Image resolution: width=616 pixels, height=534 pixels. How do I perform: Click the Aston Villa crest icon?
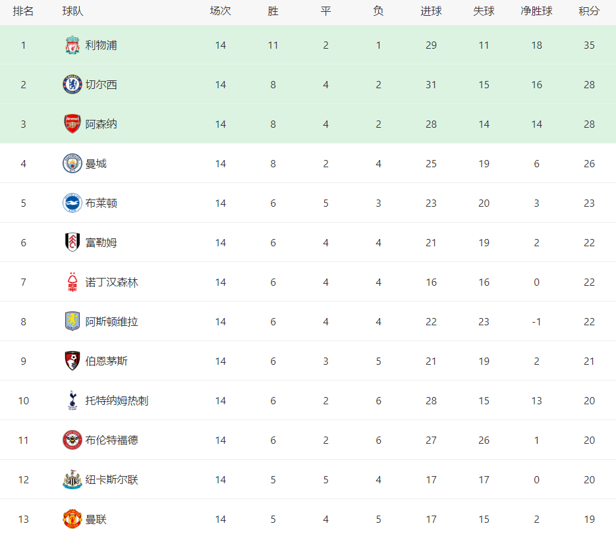[x=72, y=322]
